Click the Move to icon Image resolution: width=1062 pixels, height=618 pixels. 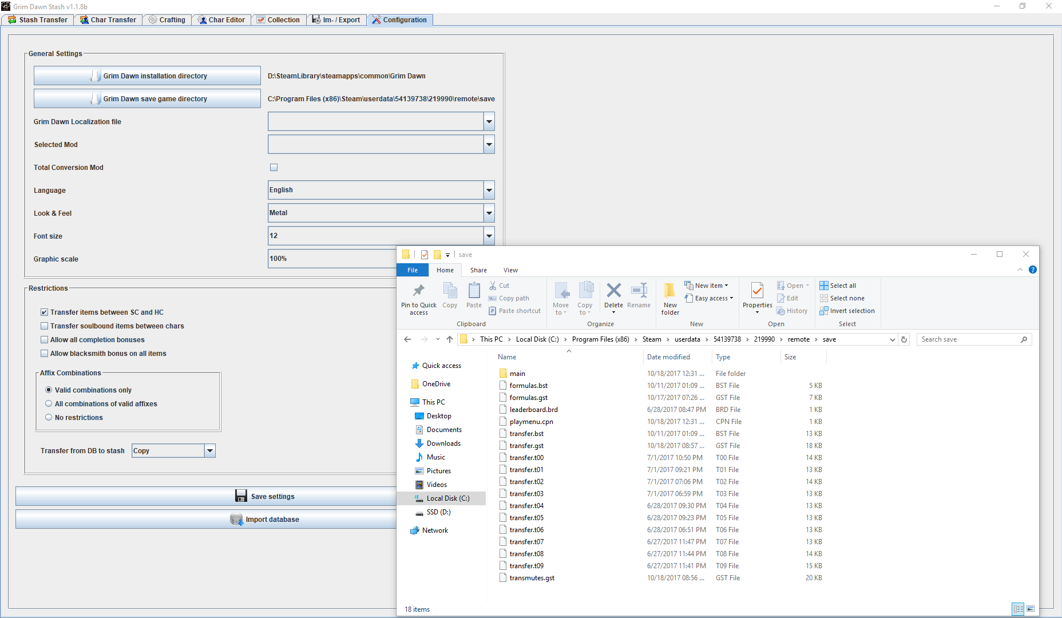(561, 290)
